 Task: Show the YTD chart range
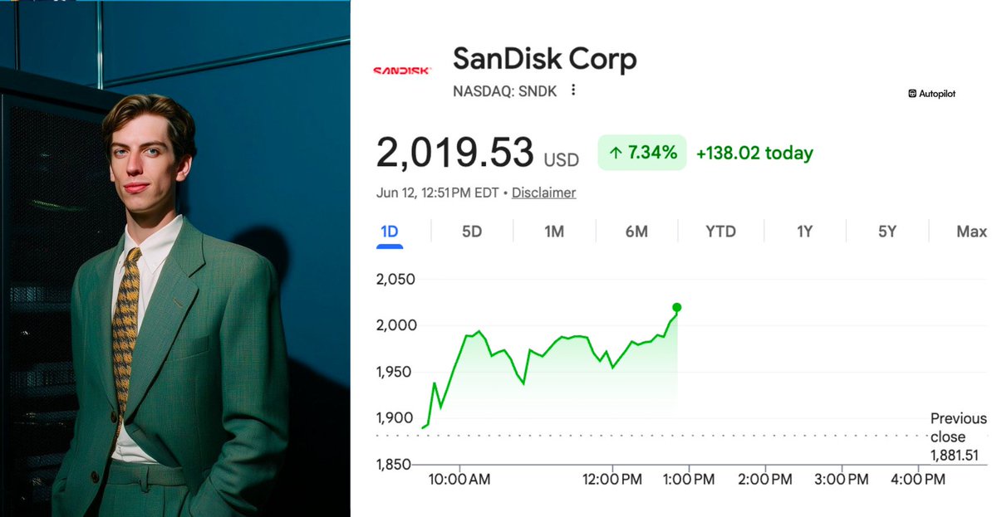click(720, 232)
